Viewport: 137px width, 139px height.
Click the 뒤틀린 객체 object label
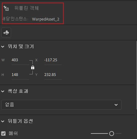click(x=27, y=8)
